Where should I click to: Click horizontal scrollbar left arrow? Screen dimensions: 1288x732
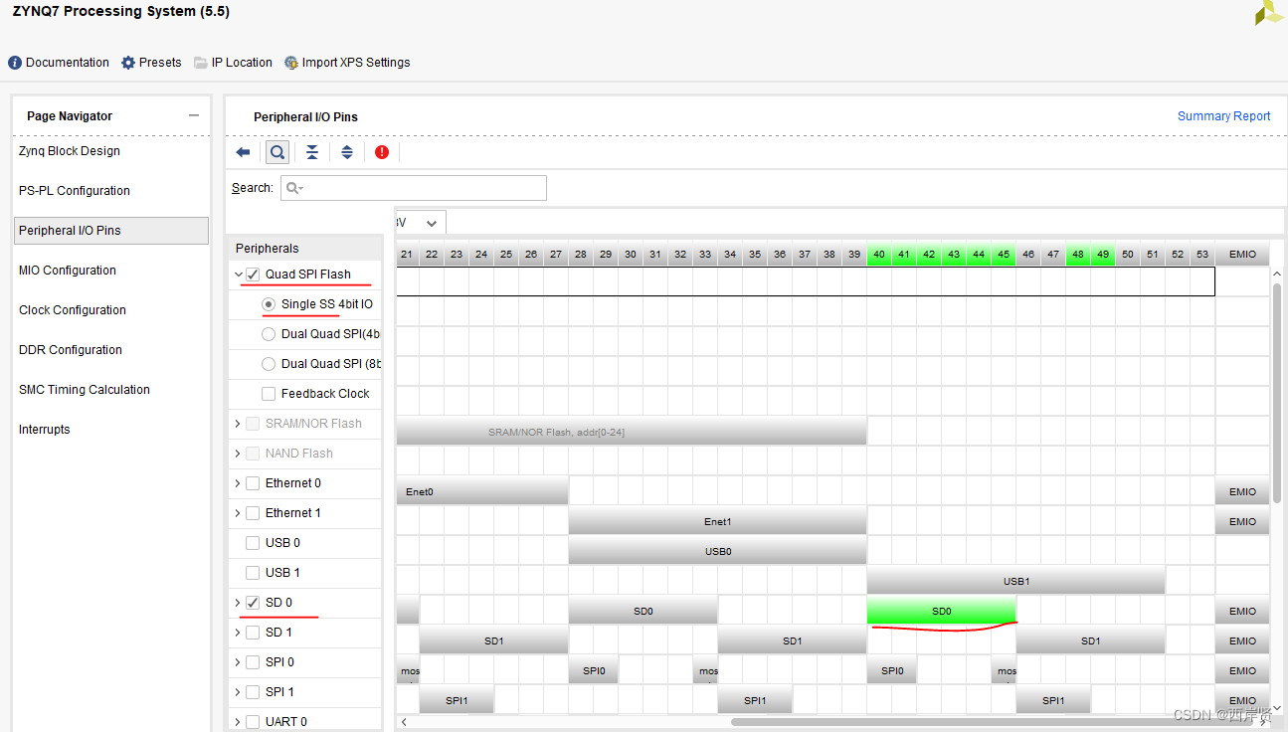[403, 721]
